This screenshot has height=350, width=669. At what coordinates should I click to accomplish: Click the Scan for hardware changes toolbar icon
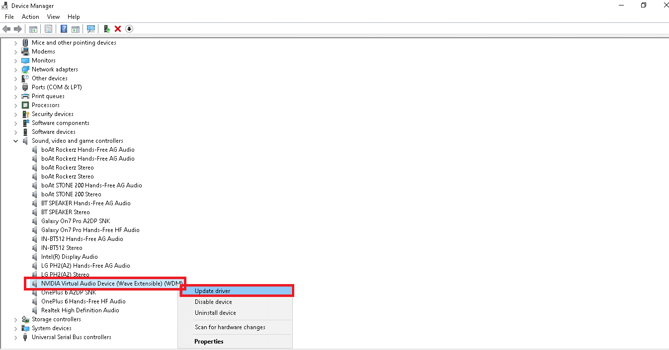[x=91, y=29]
